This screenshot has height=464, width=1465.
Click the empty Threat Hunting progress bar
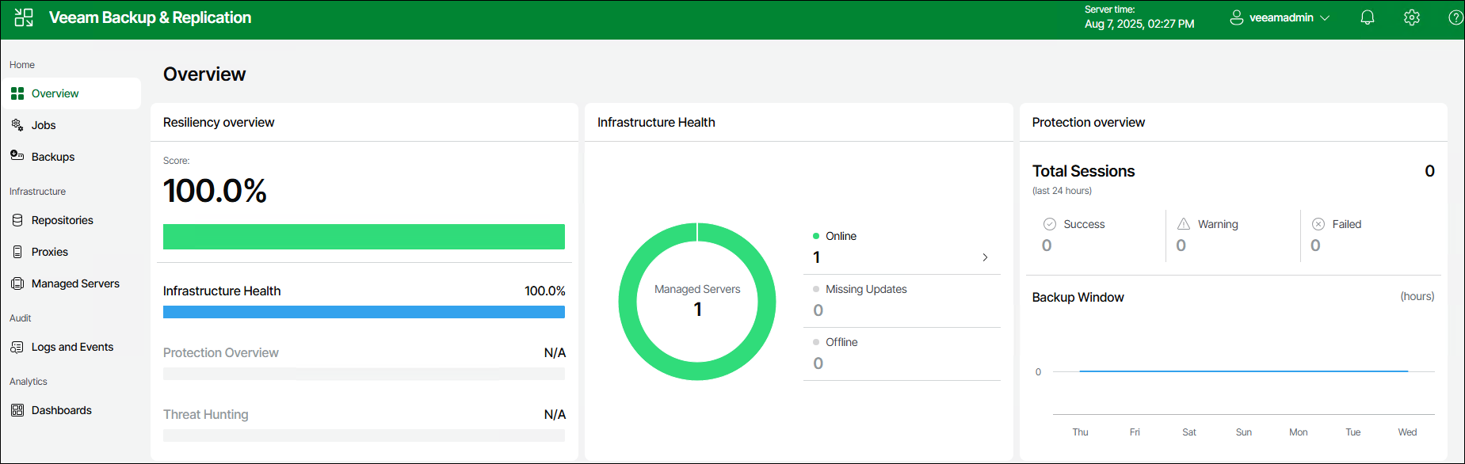point(364,435)
